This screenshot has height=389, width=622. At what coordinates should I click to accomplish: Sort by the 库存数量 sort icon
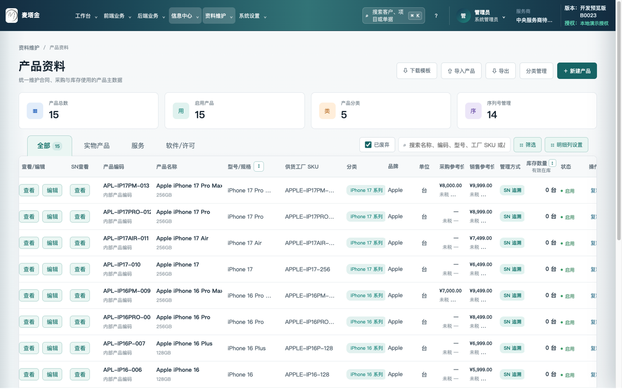(x=552, y=163)
